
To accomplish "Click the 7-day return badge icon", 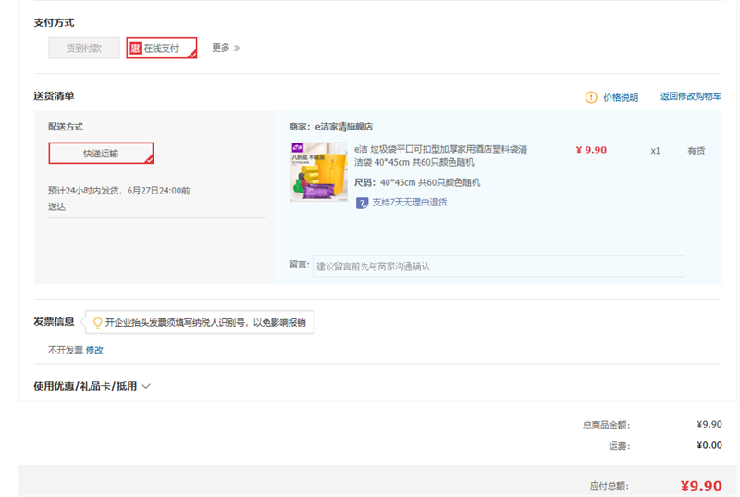I will point(362,202).
